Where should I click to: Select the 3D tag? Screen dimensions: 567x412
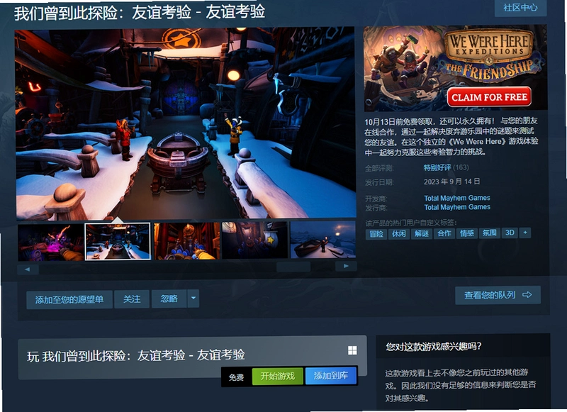point(510,233)
